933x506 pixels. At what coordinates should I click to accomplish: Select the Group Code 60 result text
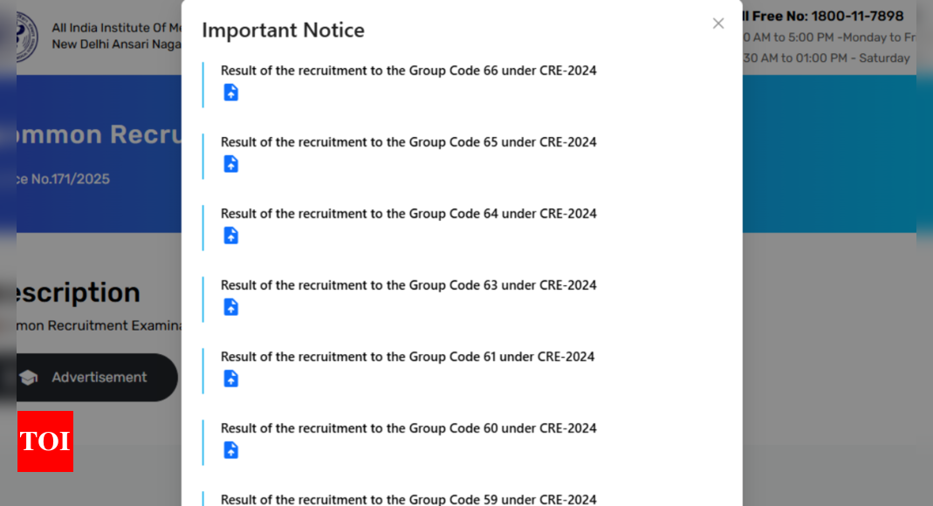[408, 428]
